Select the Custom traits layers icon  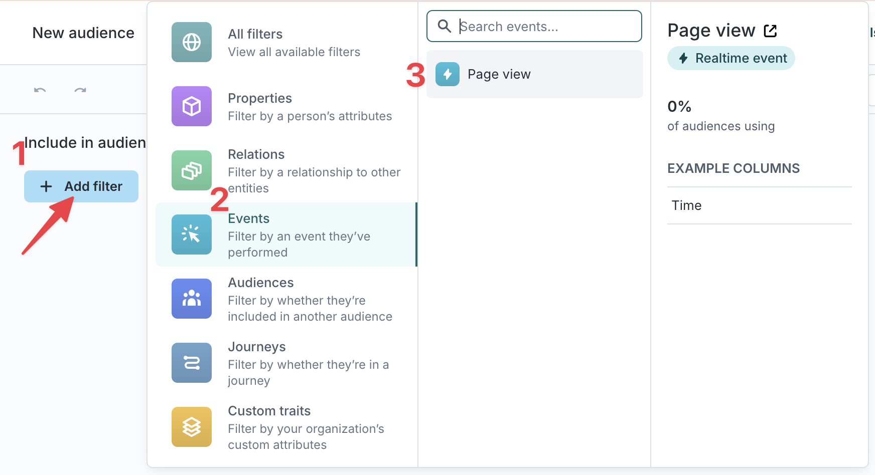[191, 427]
